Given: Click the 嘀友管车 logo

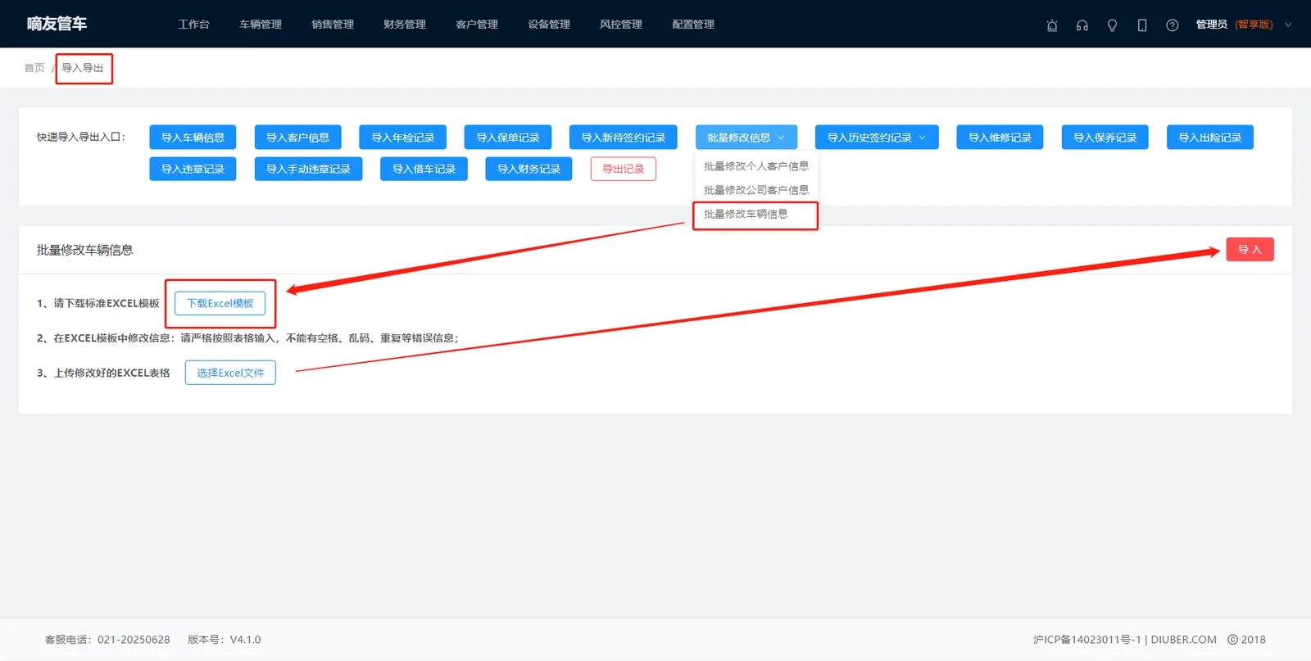Looking at the screenshot, I should click(57, 24).
